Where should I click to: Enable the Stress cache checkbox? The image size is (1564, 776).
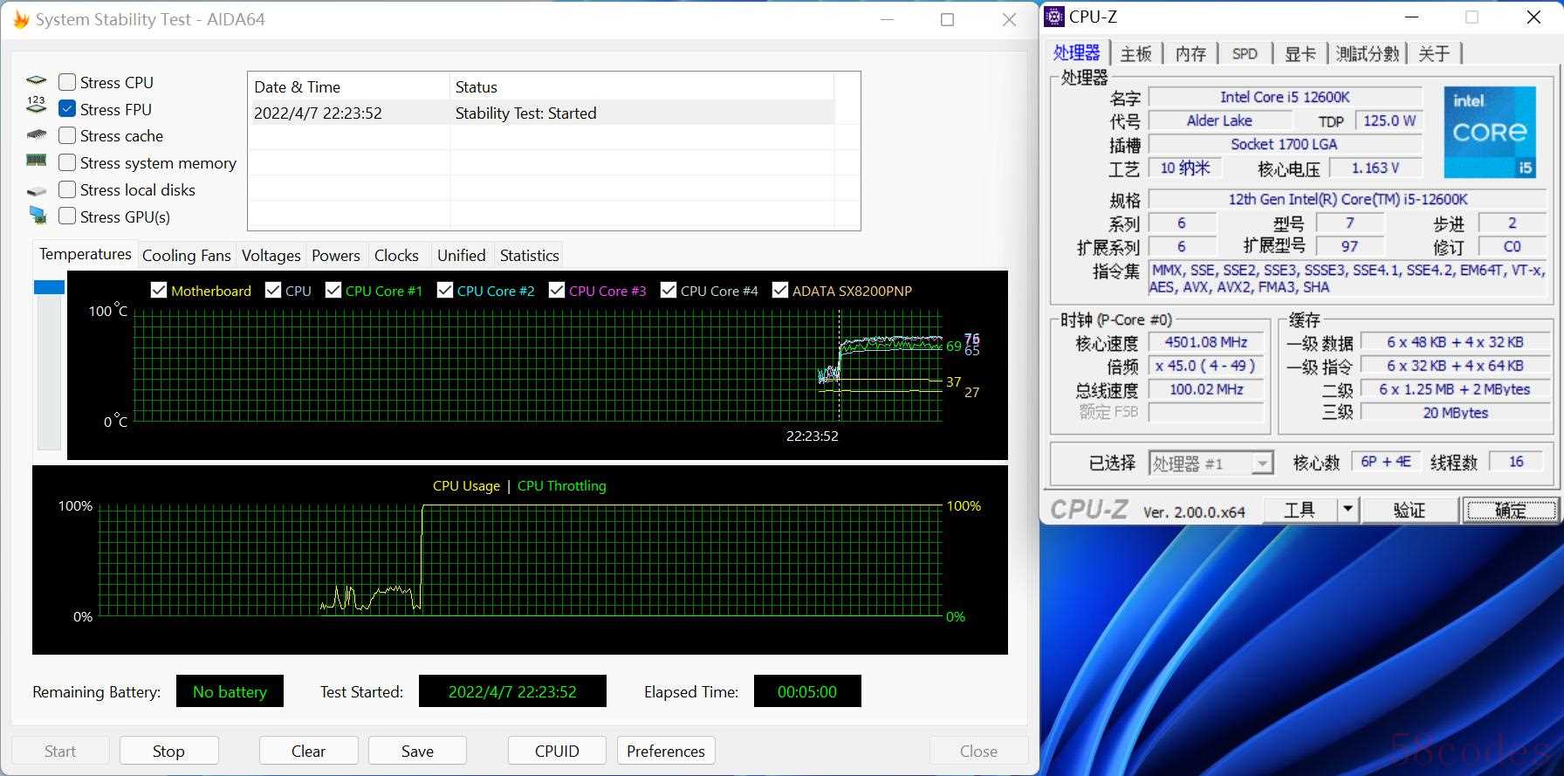click(67, 135)
